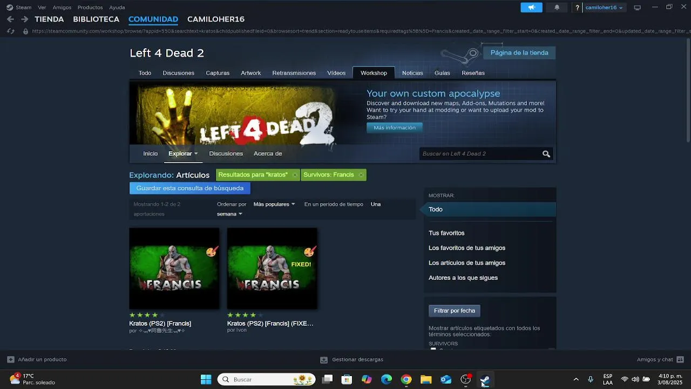Open the Productos menu
Viewport: 691px width, 389px height.
[90, 8]
